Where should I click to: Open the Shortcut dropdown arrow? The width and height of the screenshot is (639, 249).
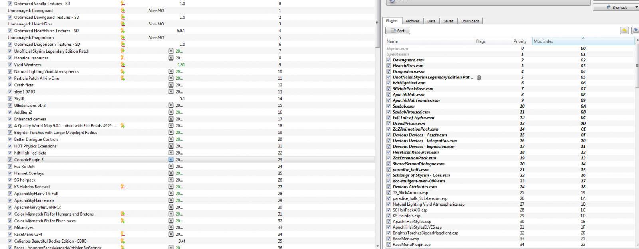click(x=636, y=7)
